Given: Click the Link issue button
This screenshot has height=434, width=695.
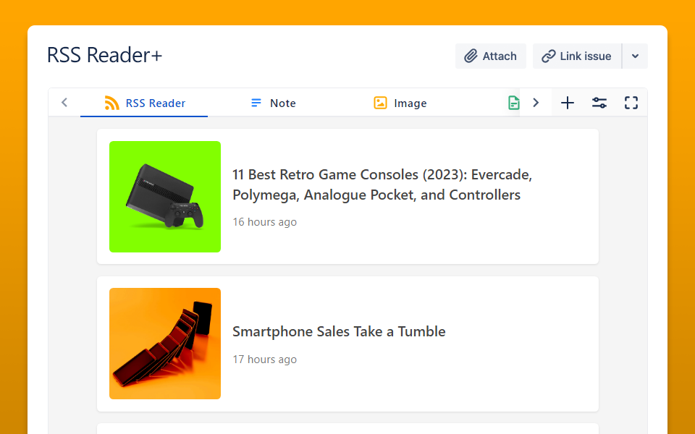Looking at the screenshot, I should click(577, 56).
